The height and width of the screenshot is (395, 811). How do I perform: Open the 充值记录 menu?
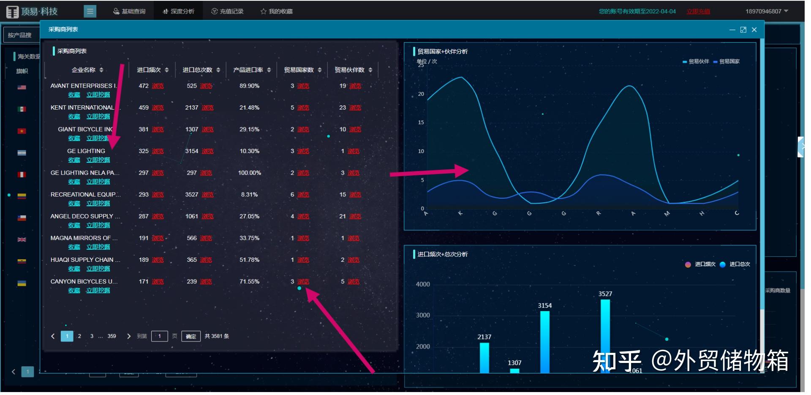pos(227,11)
